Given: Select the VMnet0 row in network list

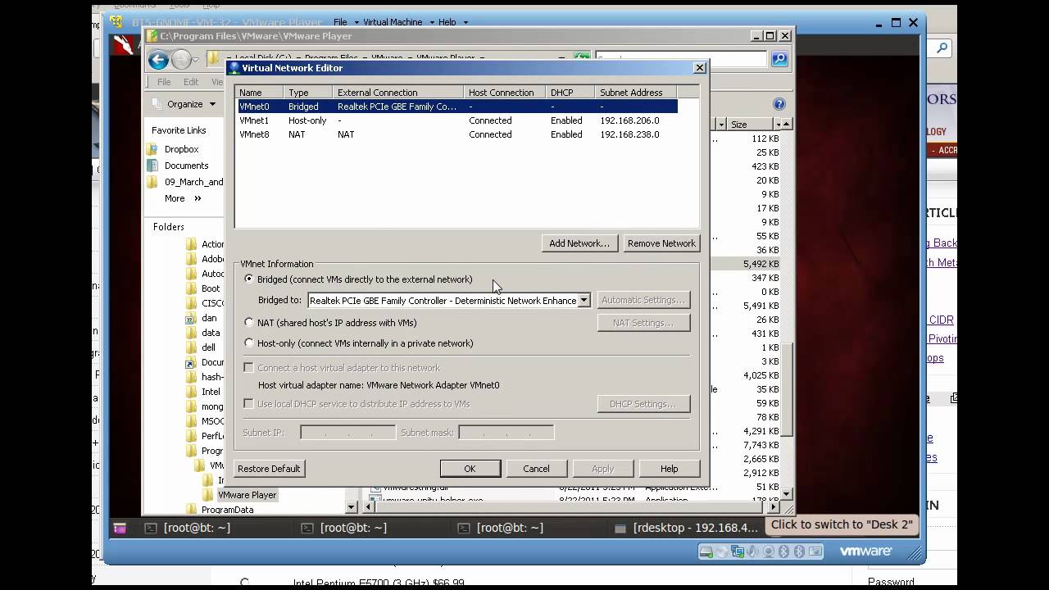Looking at the screenshot, I should tap(457, 107).
